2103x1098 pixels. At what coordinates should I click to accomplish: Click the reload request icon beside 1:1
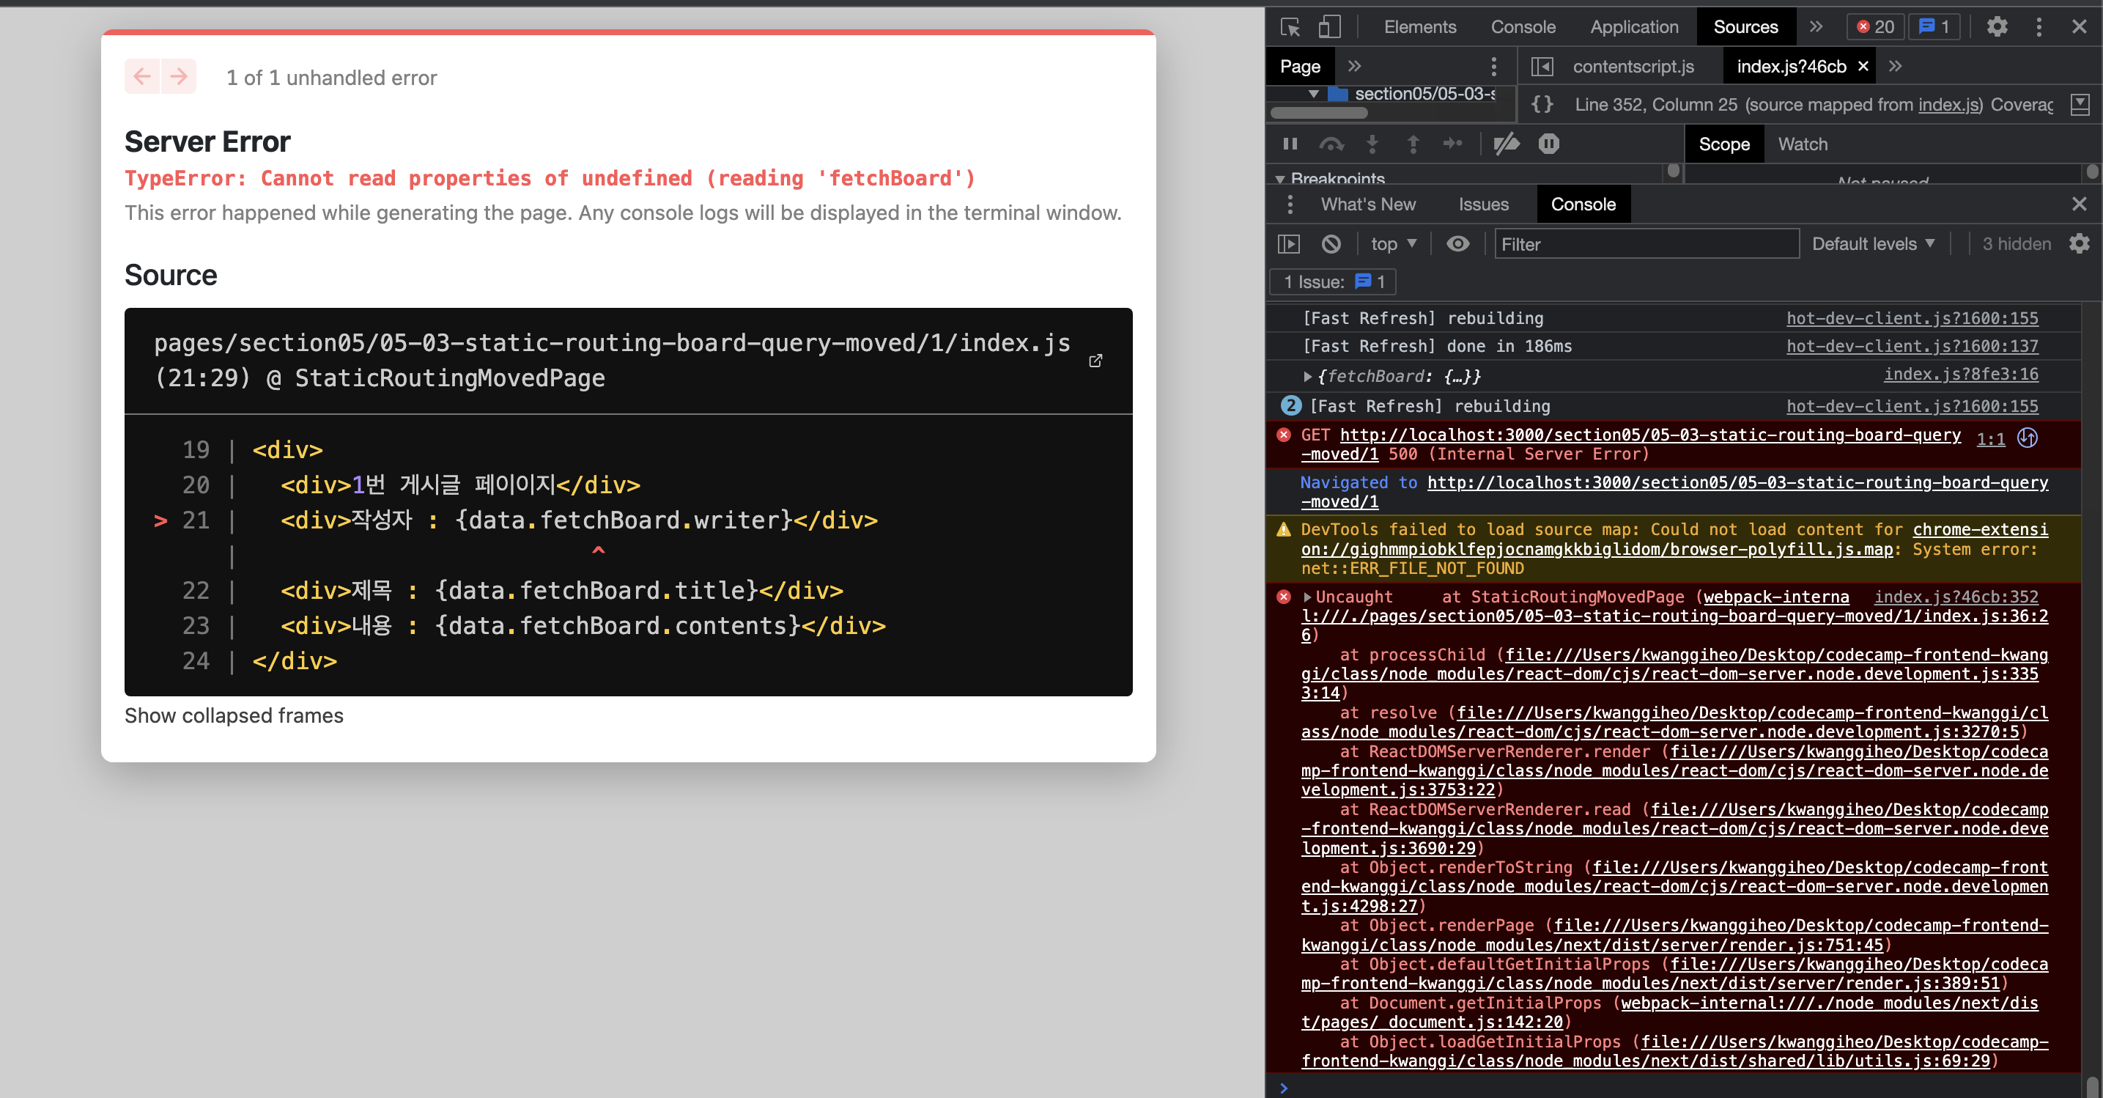[2027, 438]
